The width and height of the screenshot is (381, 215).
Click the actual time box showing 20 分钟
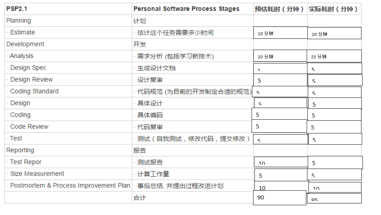[x=334, y=33]
